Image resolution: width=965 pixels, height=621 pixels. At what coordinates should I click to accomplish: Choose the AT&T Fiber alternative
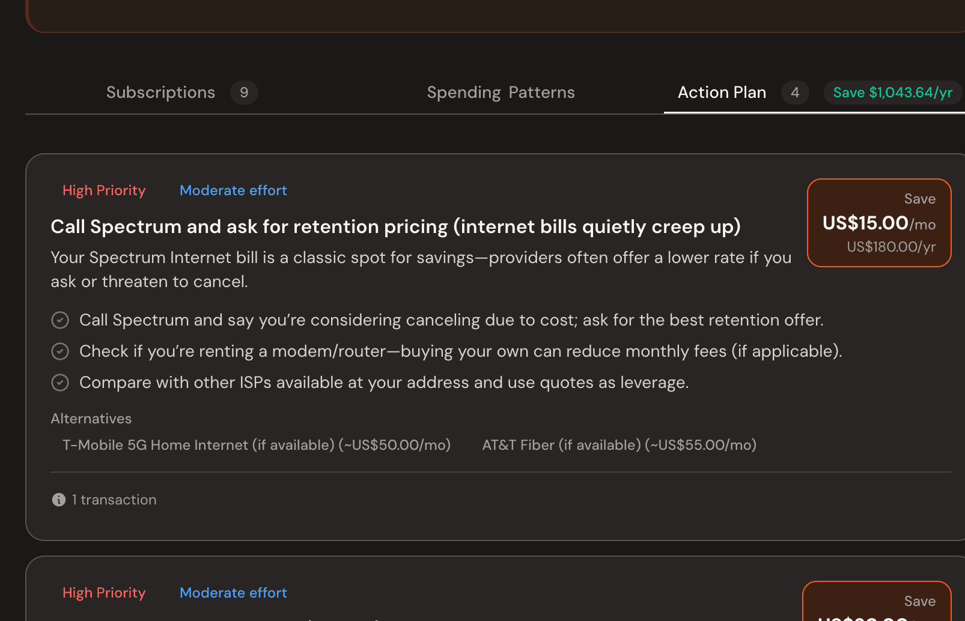click(x=619, y=445)
